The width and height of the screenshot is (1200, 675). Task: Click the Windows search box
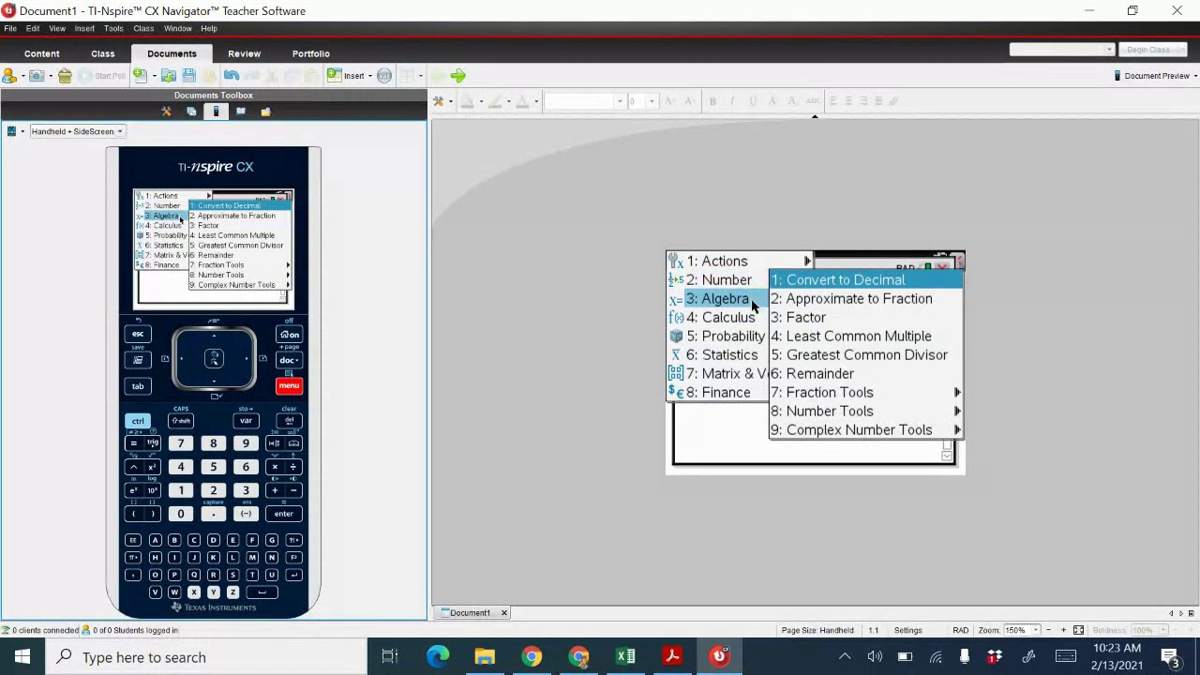(x=206, y=656)
